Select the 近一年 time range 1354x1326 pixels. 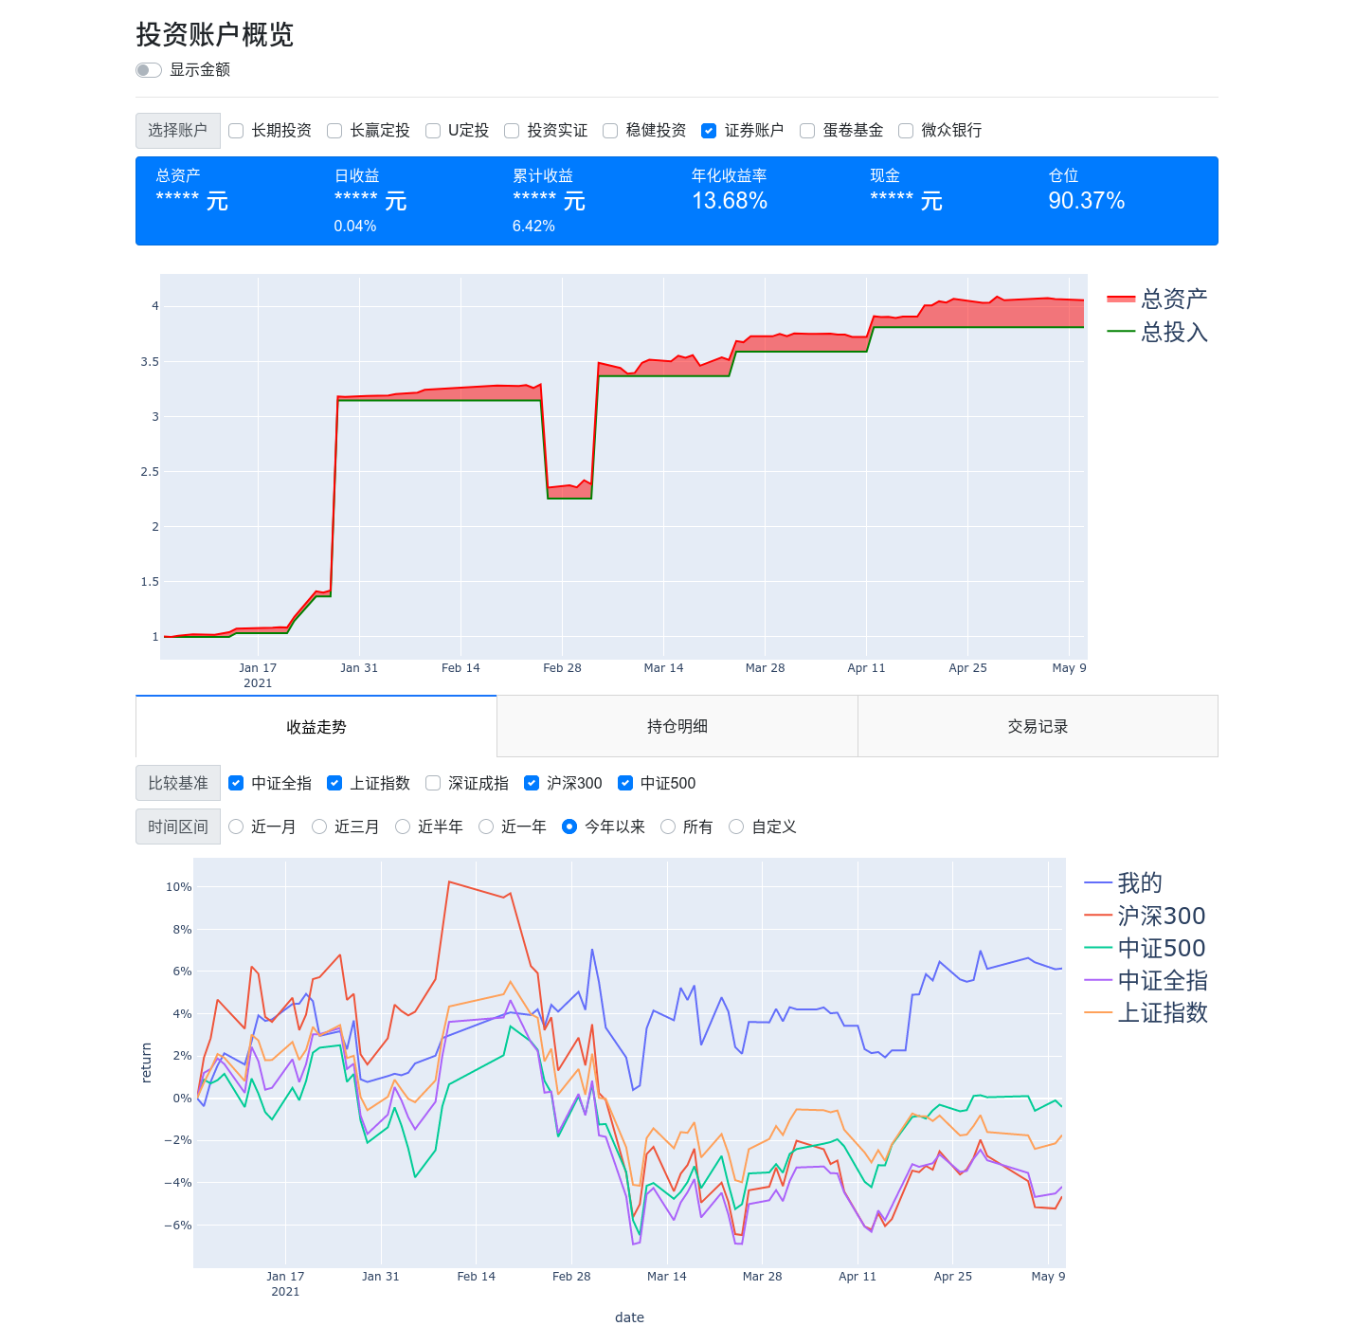tap(486, 826)
